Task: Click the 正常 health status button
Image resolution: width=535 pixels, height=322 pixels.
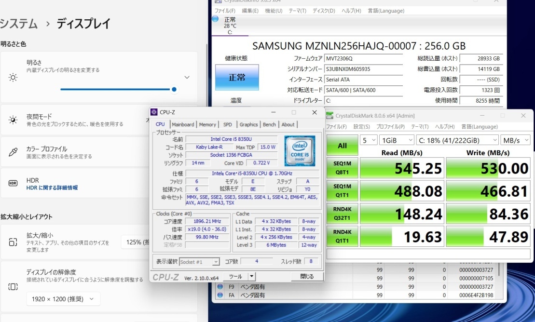Action: click(x=237, y=78)
